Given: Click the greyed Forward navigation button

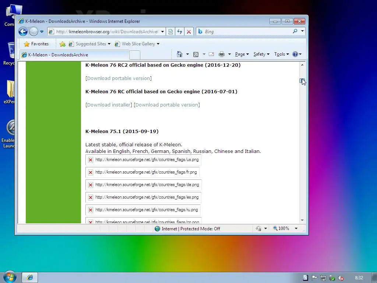Looking at the screenshot, I should 34,32.
